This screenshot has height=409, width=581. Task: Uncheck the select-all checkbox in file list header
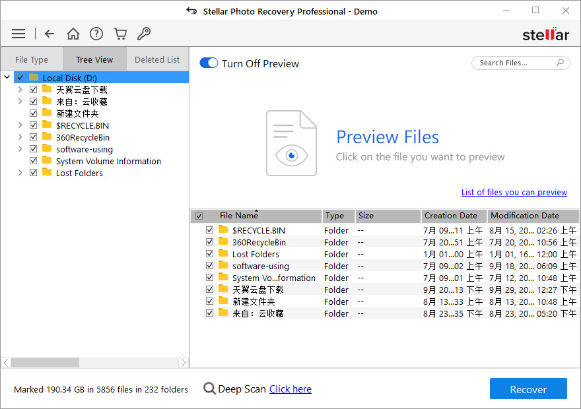[199, 216]
